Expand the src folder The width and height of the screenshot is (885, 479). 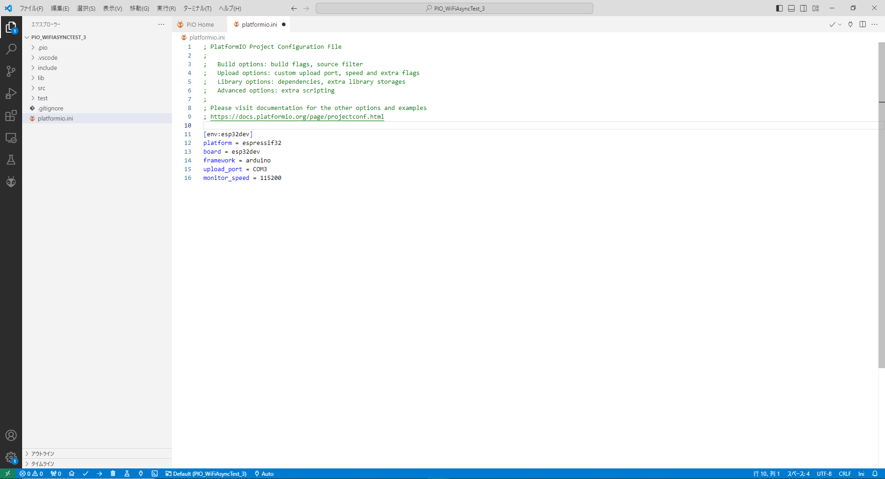click(x=41, y=88)
